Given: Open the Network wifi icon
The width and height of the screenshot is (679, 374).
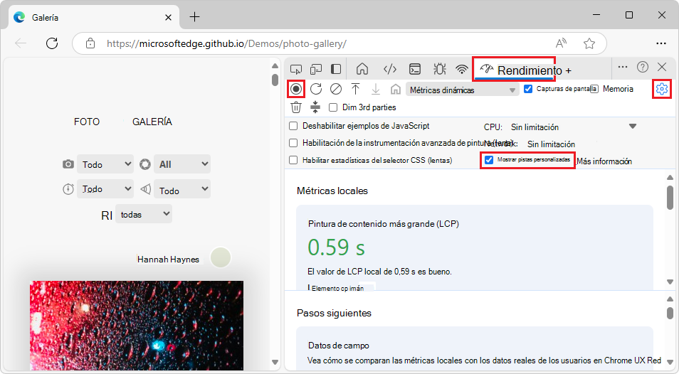Looking at the screenshot, I should (x=462, y=69).
